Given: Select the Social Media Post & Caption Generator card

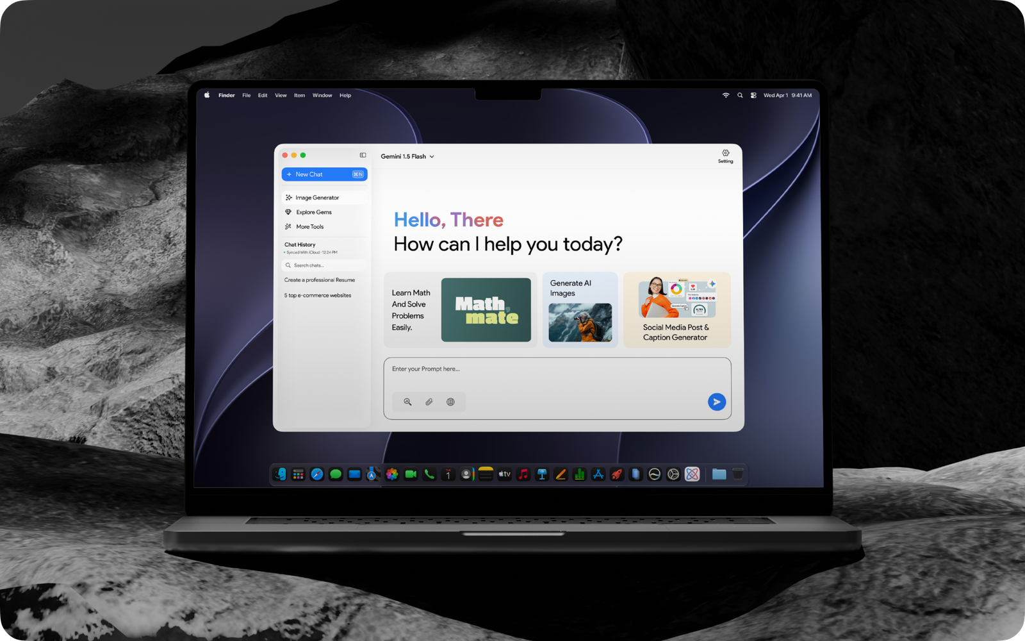Looking at the screenshot, I should [677, 310].
